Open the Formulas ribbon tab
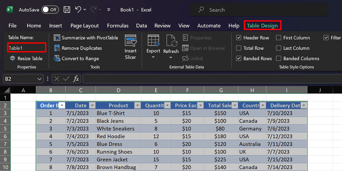The image size is (342, 171). (118, 26)
